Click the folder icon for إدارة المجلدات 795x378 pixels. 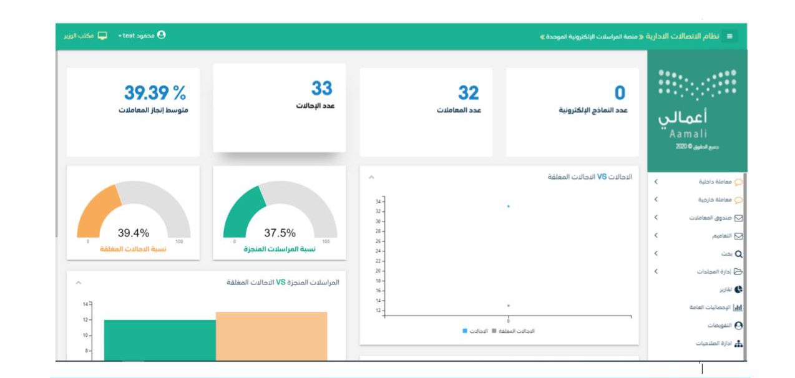tap(738, 272)
